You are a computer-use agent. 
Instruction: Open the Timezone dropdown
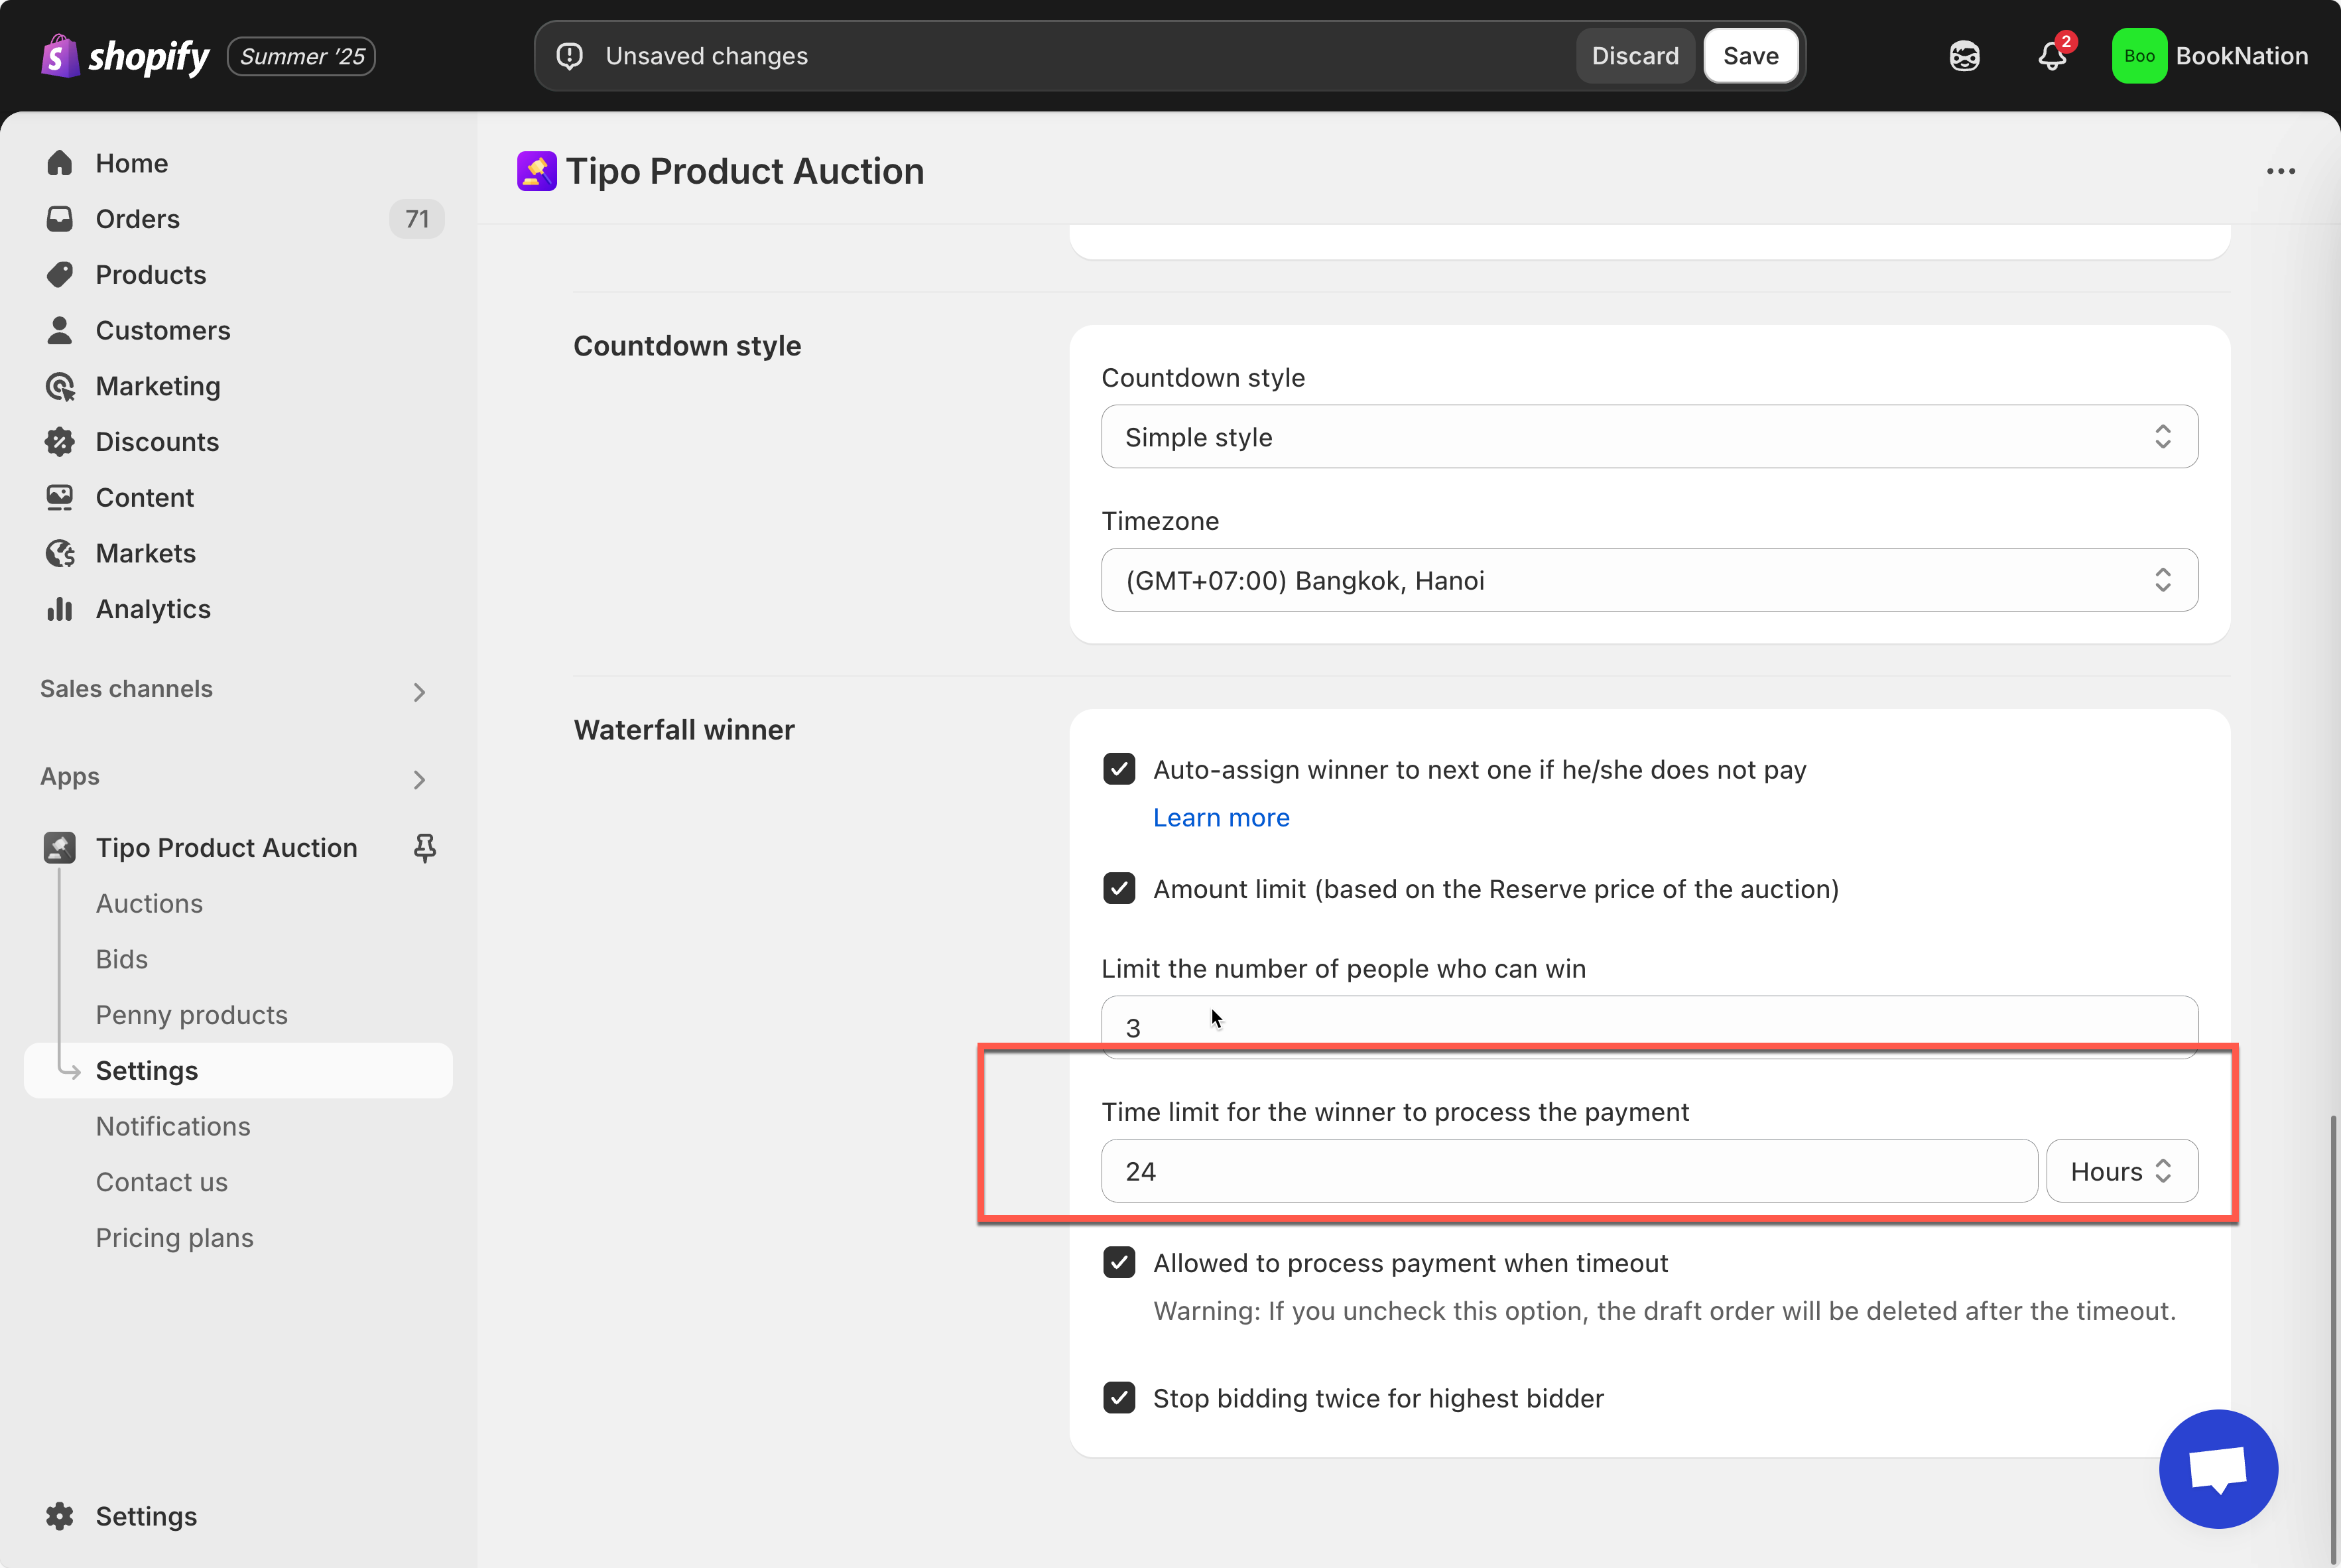[1648, 580]
